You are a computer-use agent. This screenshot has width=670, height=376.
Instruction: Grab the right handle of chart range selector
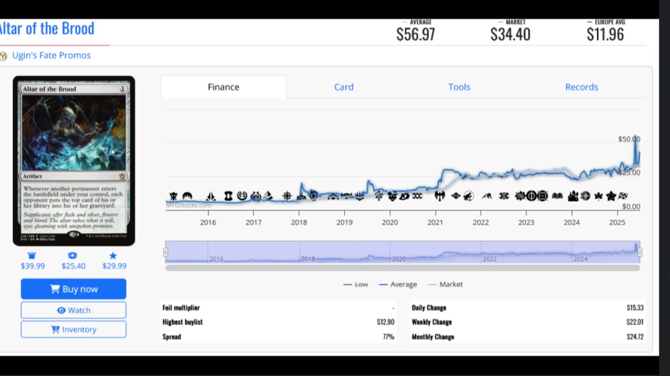coord(640,252)
